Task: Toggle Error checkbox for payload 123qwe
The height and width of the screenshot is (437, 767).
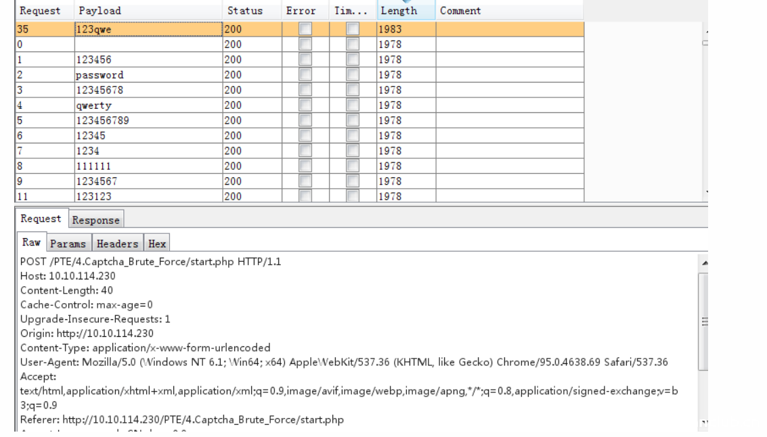Action: (305, 29)
